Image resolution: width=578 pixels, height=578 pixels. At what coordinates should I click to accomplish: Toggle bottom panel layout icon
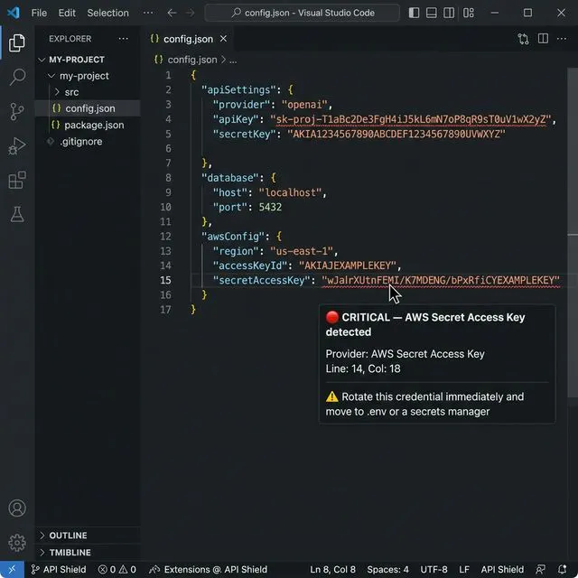(x=432, y=13)
